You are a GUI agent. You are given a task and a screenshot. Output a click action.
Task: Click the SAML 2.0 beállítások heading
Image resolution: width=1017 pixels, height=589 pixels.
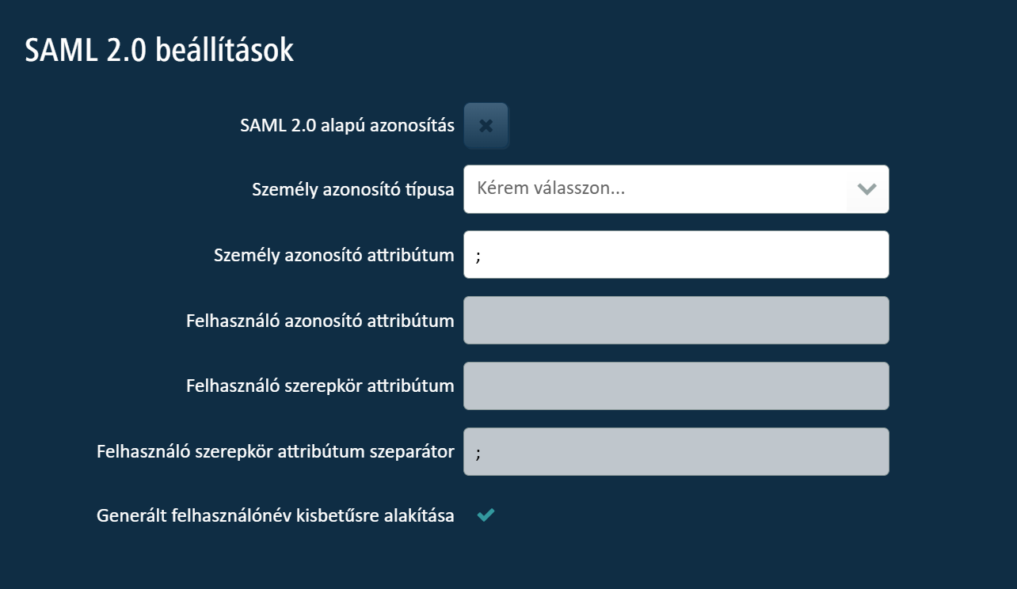[159, 51]
